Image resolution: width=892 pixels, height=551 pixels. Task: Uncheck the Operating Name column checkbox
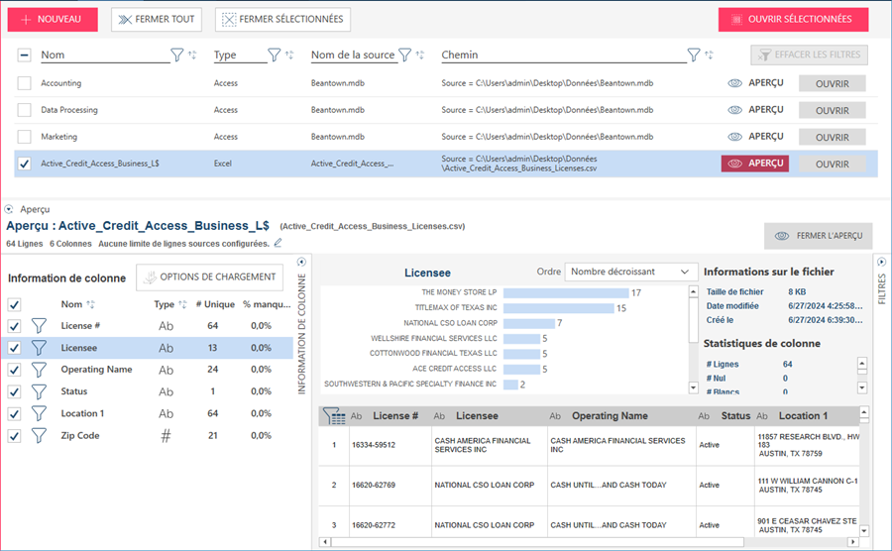point(15,370)
